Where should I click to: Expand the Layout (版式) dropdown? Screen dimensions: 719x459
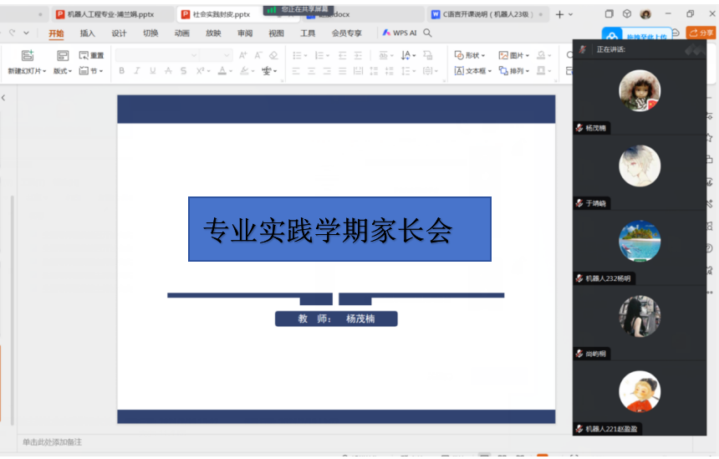(63, 71)
